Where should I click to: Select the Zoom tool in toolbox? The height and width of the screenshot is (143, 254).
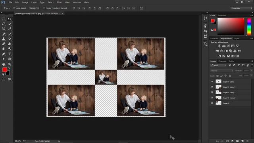click(10, 64)
